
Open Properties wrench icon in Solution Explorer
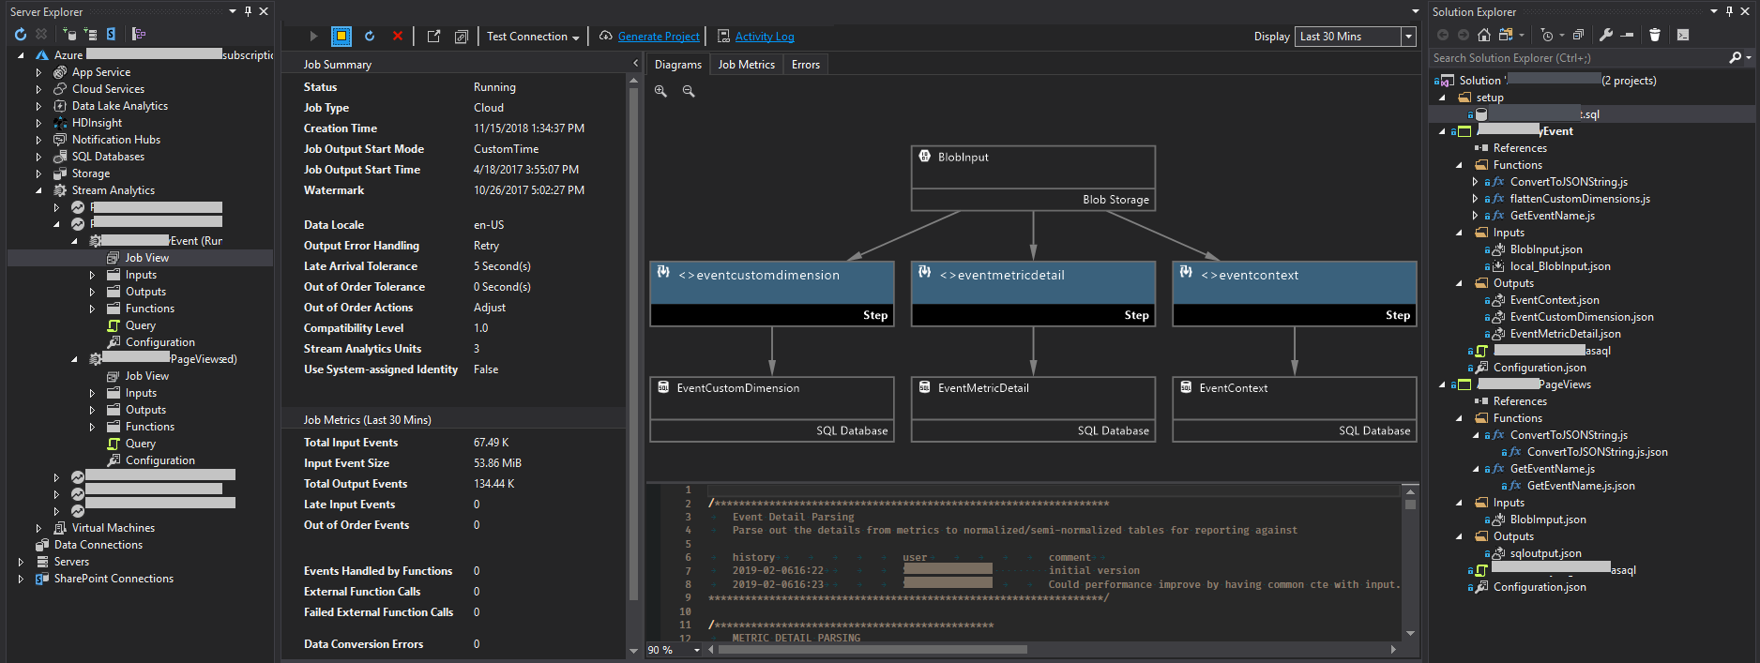(x=1606, y=35)
